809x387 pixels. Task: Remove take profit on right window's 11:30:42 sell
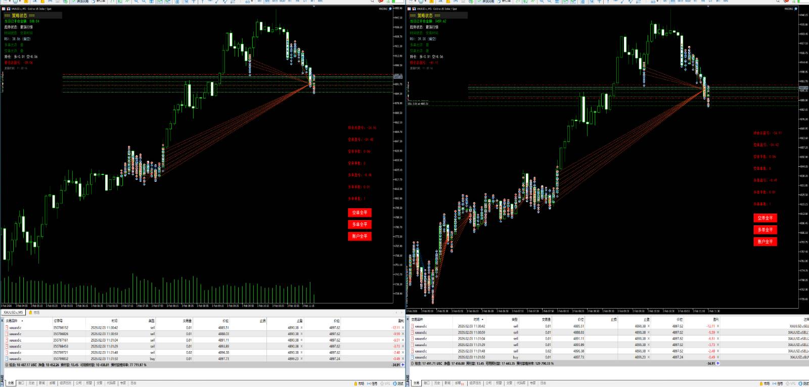[x=649, y=326]
